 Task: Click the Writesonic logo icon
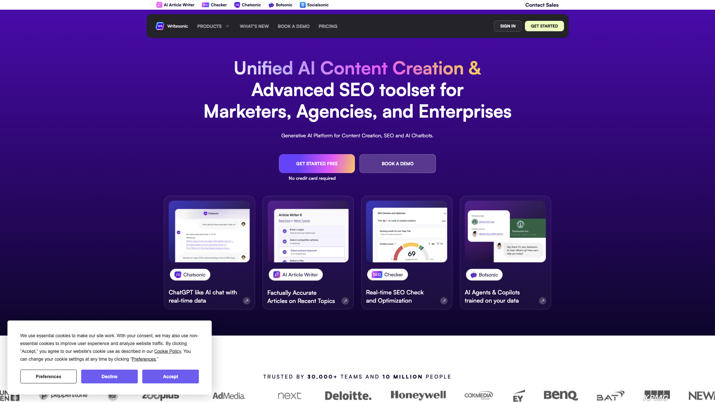tap(160, 26)
